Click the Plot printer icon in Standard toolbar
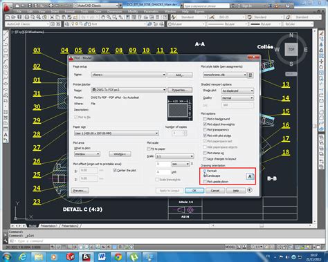 click(27, 17)
